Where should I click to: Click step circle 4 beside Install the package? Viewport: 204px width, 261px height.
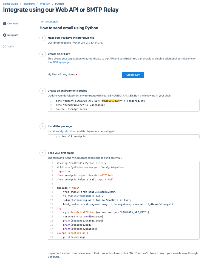(x=42, y=126)
